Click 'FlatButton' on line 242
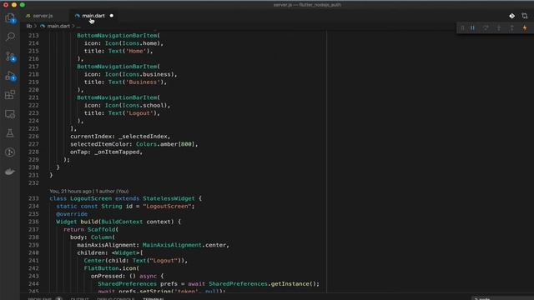This screenshot has width=534, height=300. point(101,268)
